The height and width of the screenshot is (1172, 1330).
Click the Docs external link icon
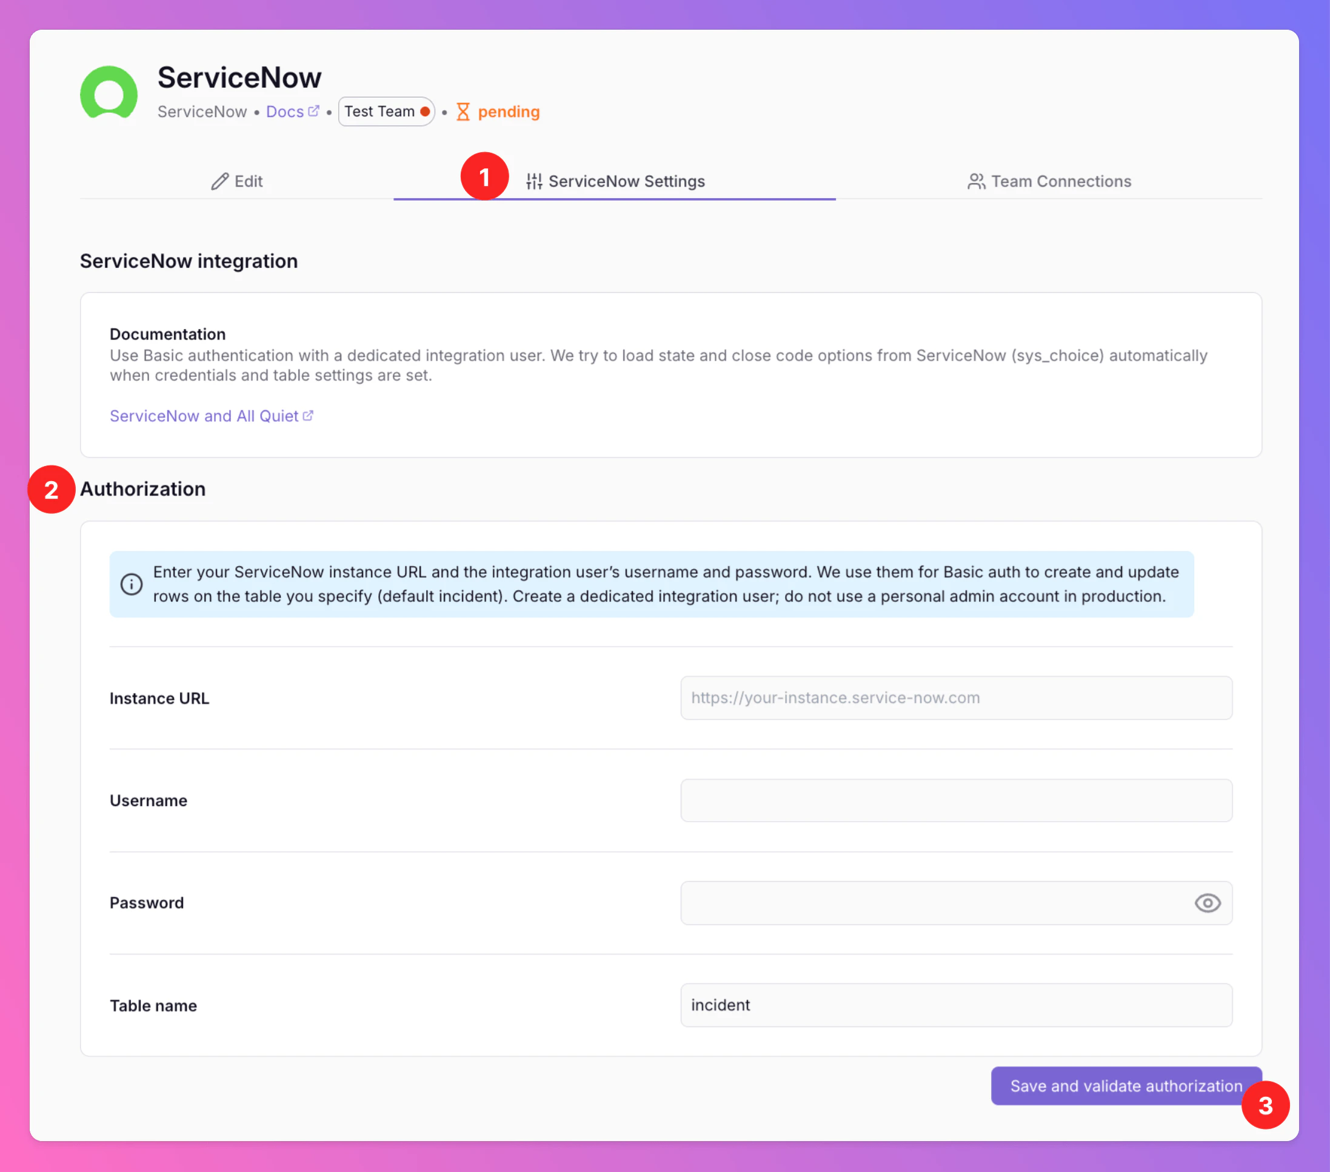[313, 110]
